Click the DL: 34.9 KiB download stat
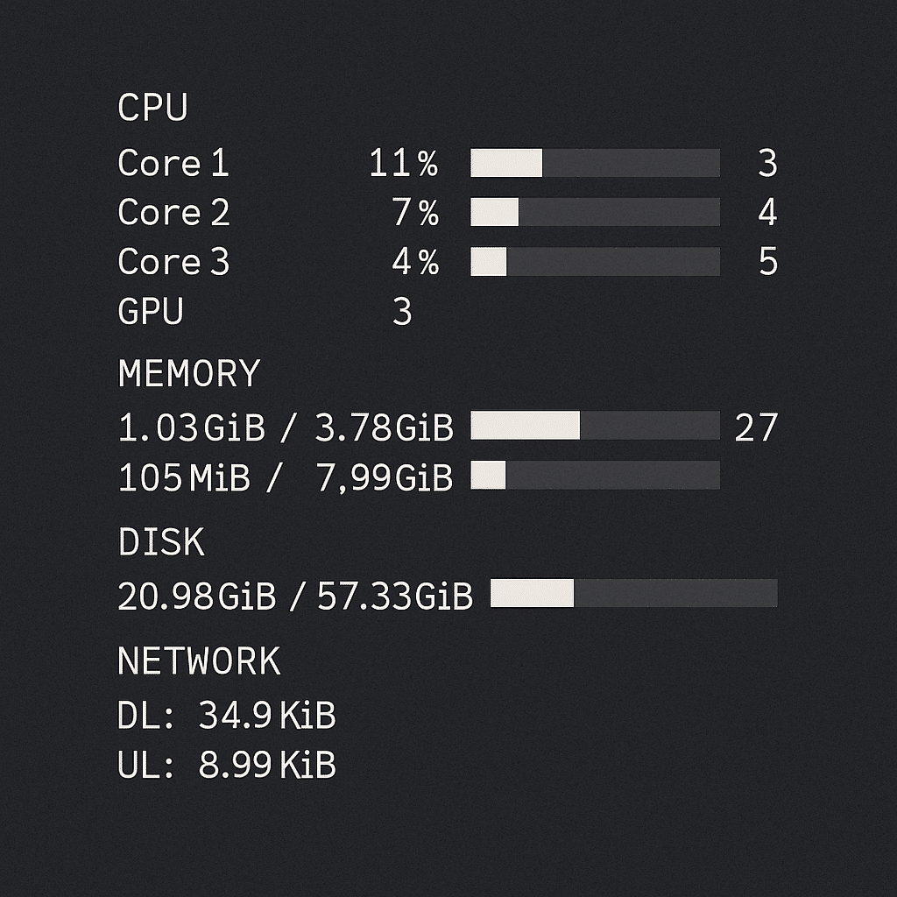The height and width of the screenshot is (897, 897). tap(228, 715)
